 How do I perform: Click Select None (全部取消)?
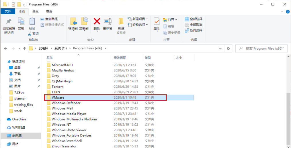(194, 25)
